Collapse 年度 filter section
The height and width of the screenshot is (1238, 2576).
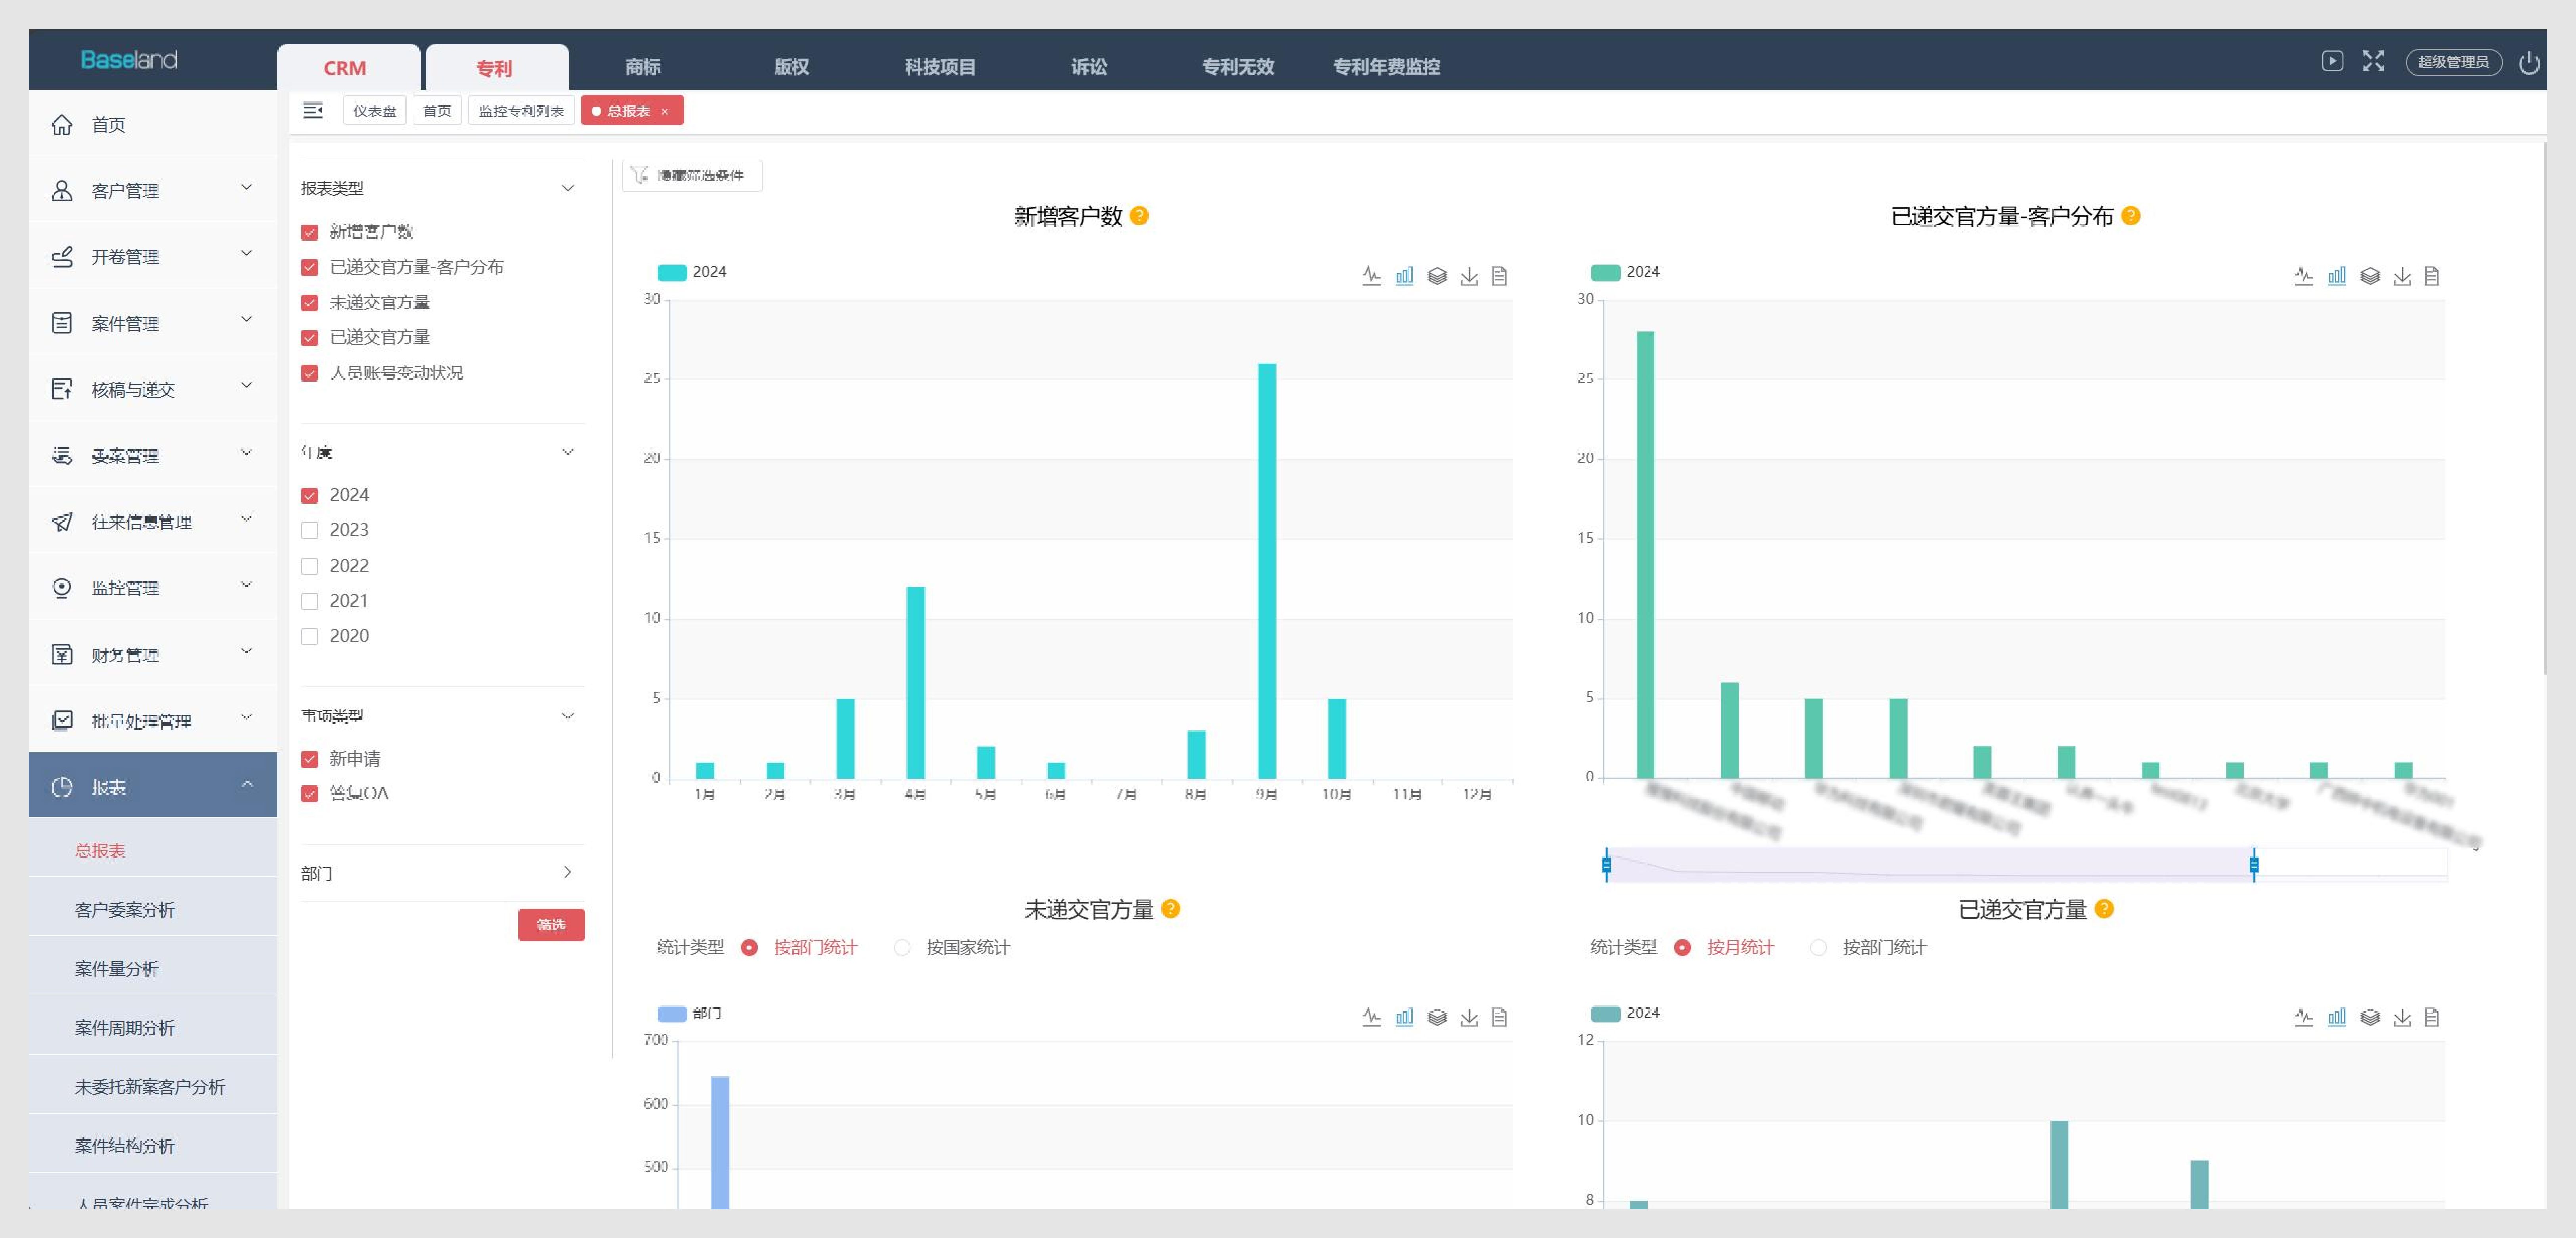(568, 452)
